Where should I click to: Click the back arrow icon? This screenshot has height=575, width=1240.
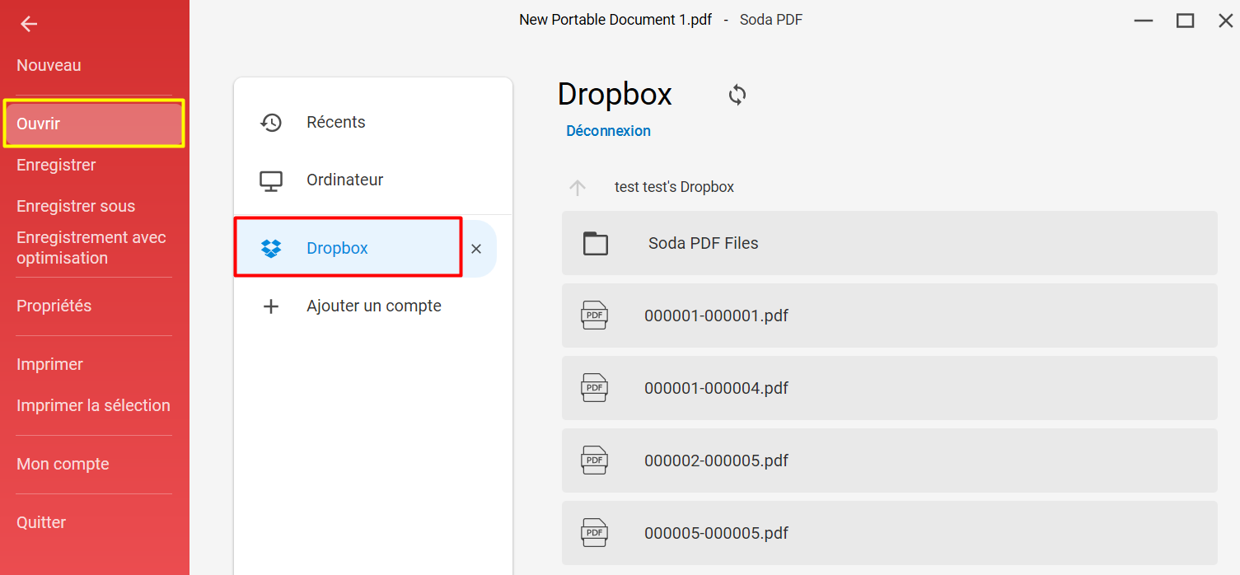(x=29, y=25)
